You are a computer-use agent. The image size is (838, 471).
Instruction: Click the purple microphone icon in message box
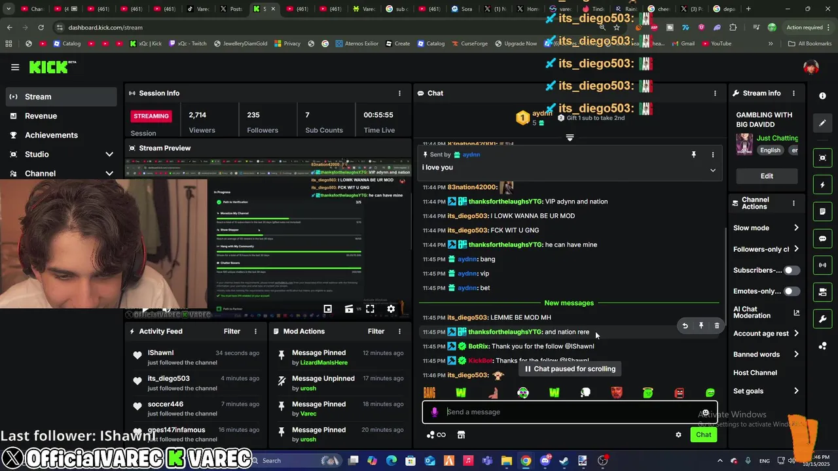click(435, 412)
